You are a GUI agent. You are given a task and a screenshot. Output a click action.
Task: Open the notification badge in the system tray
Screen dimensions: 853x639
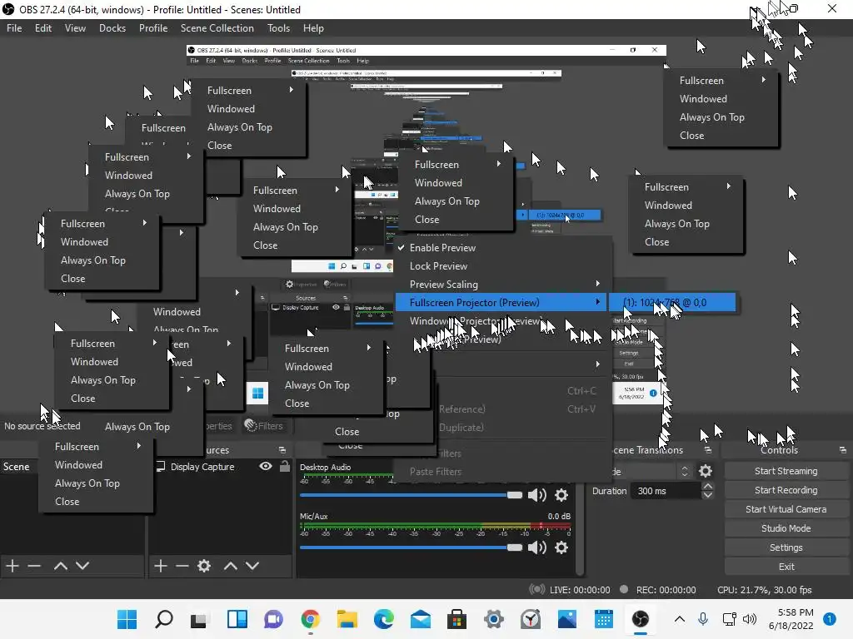[x=830, y=619]
